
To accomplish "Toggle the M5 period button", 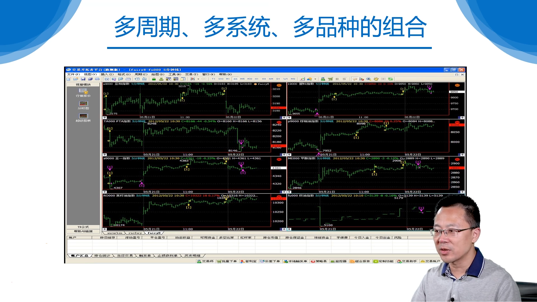I will (235, 79).
